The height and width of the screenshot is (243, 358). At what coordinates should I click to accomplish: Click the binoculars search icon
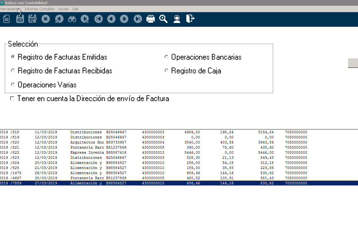click(72, 19)
